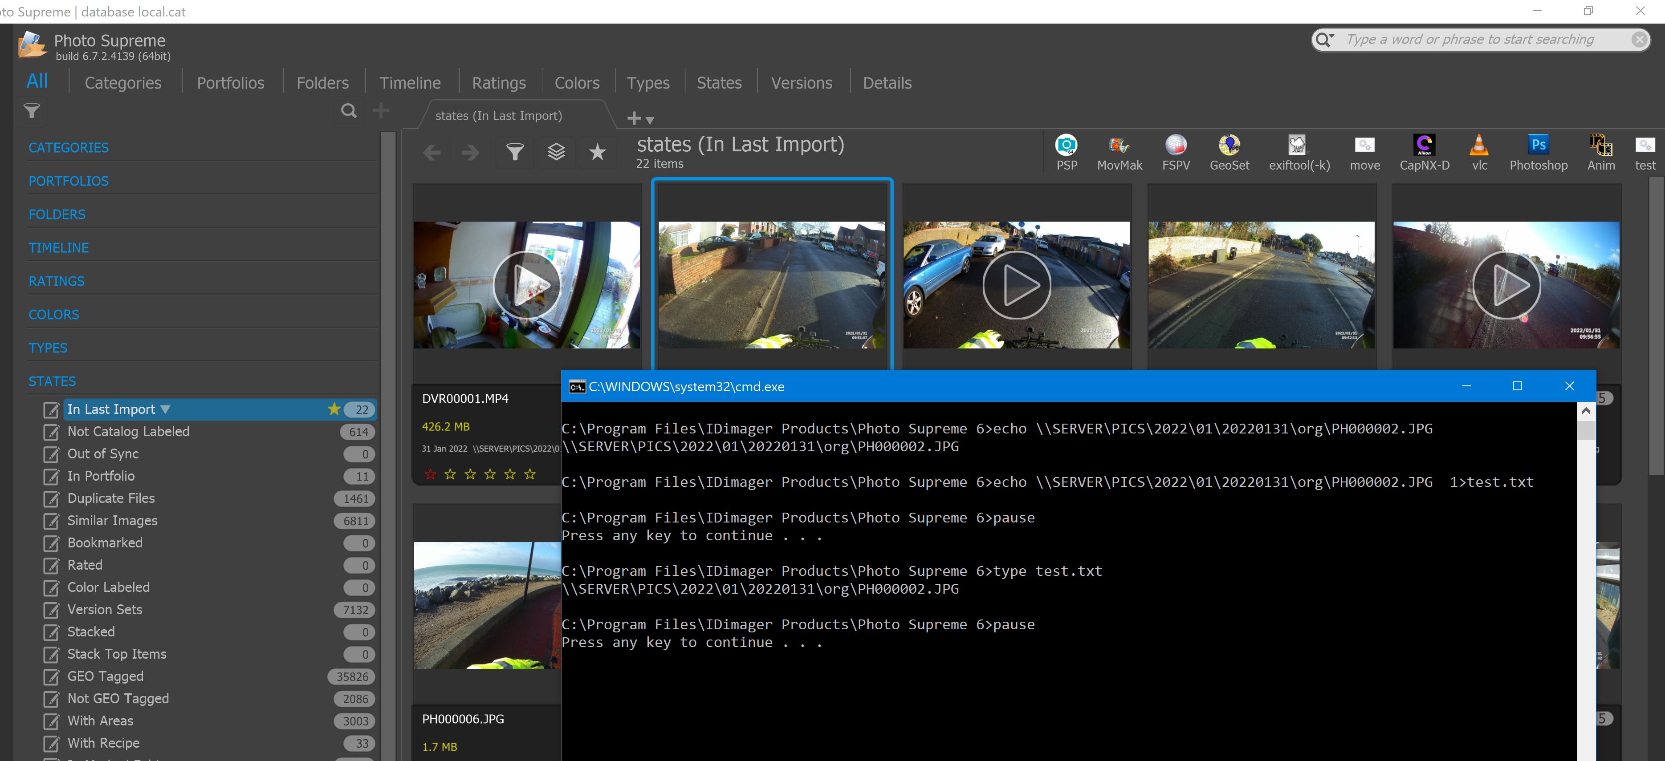Expand the TYPES section
This screenshot has width=1665, height=761.
coord(48,348)
